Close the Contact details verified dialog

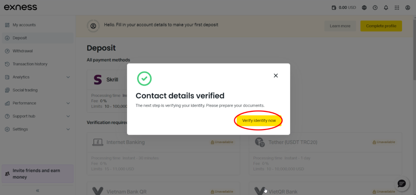(276, 75)
